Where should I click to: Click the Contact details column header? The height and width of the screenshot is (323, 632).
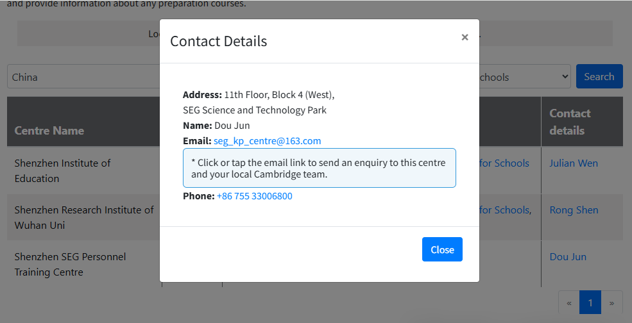click(x=569, y=122)
